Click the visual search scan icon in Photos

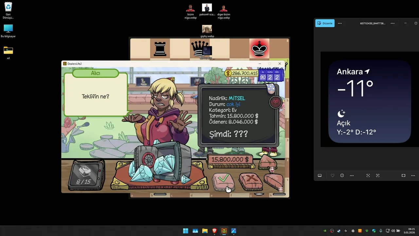tap(368, 175)
